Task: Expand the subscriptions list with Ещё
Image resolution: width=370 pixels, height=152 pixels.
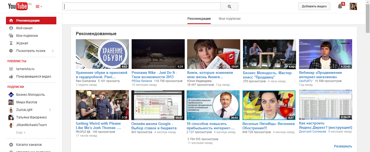Action: (21, 133)
